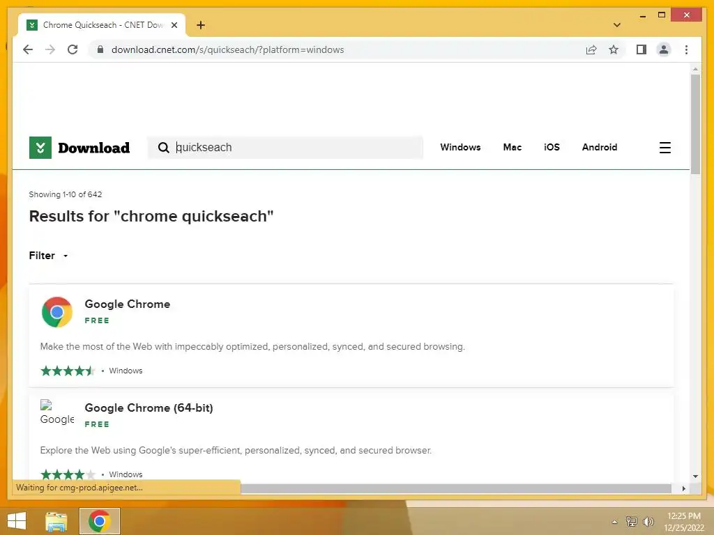The width and height of the screenshot is (714, 535).
Task: Open the Google Chrome result title
Action: [128, 304]
